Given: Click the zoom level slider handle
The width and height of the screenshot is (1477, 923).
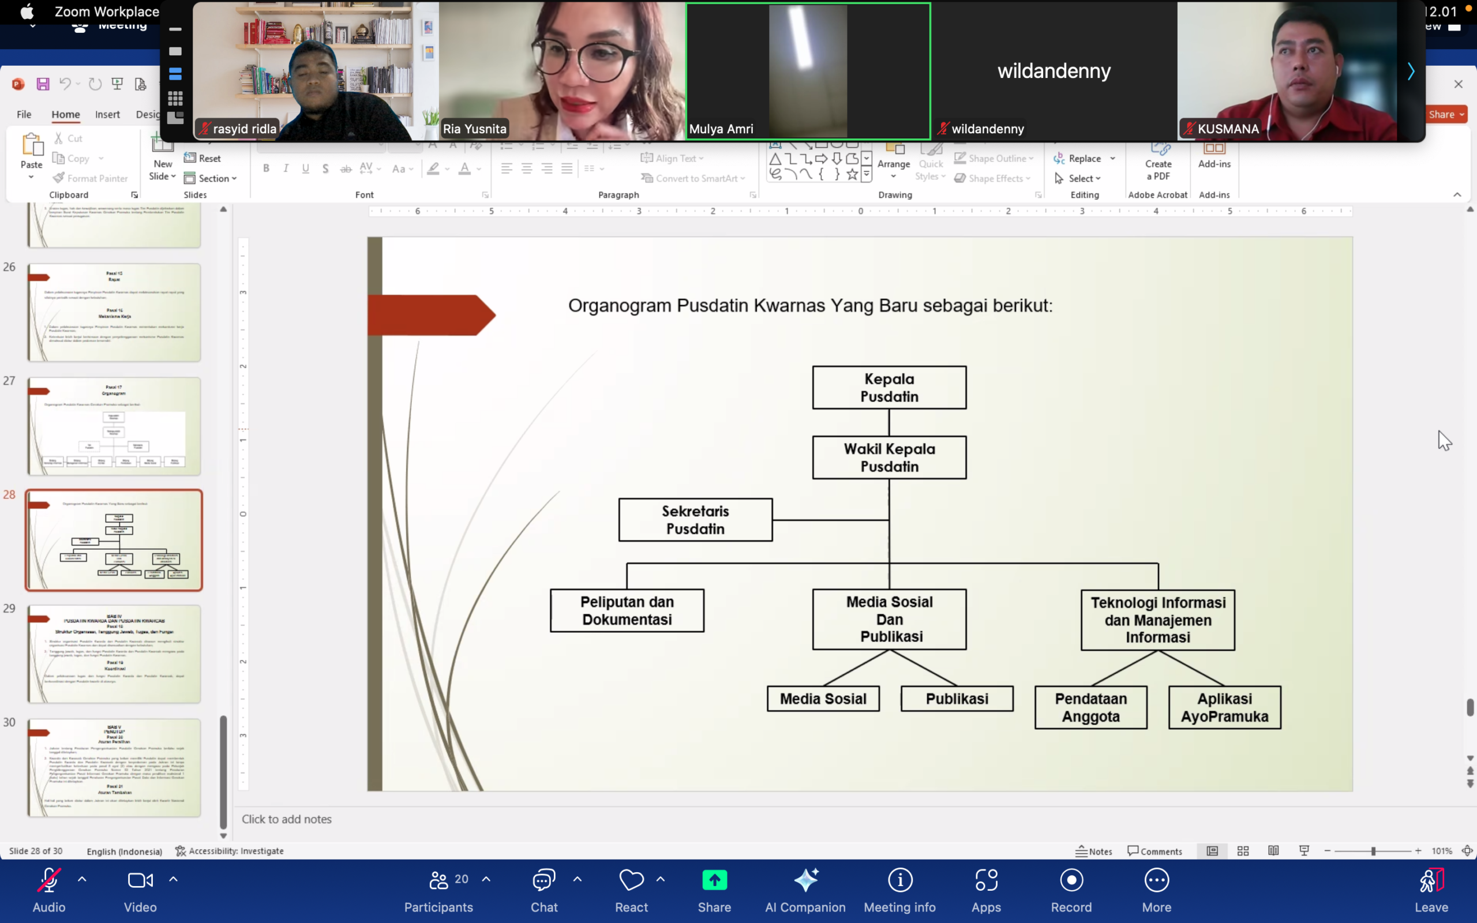Looking at the screenshot, I should (x=1373, y=851).
